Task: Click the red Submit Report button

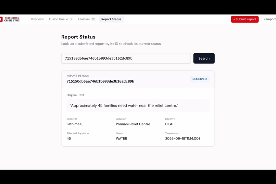Action: [x=245, y=19]
